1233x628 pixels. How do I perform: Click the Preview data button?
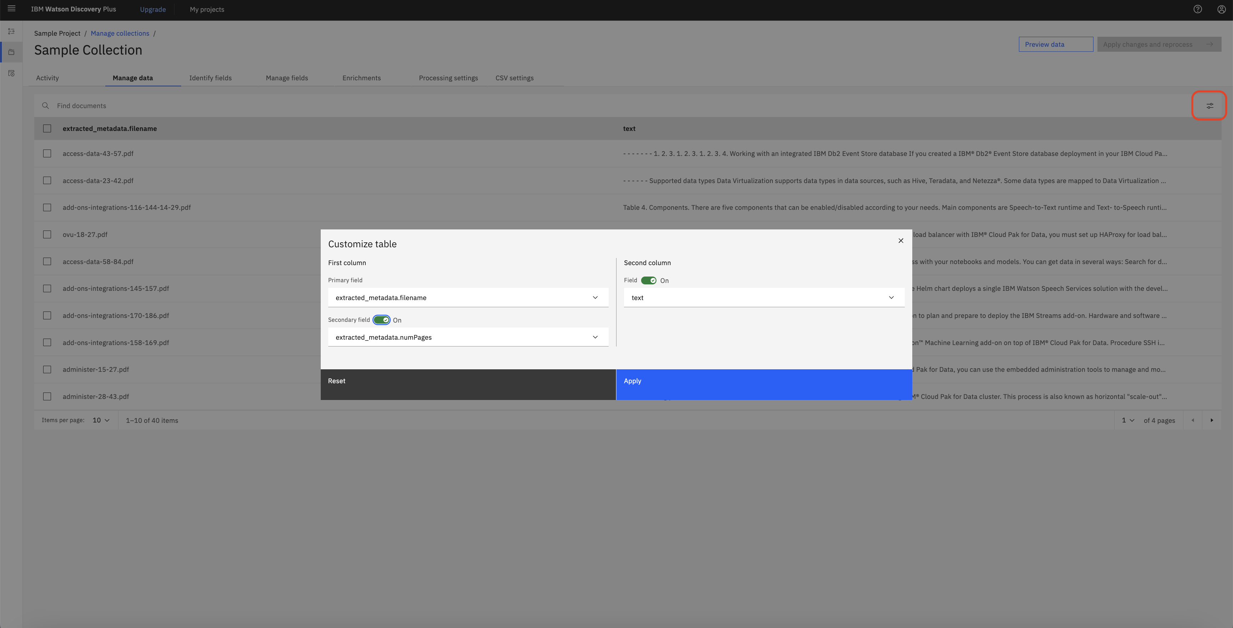pyautogui.click(x=1056, y=45)
